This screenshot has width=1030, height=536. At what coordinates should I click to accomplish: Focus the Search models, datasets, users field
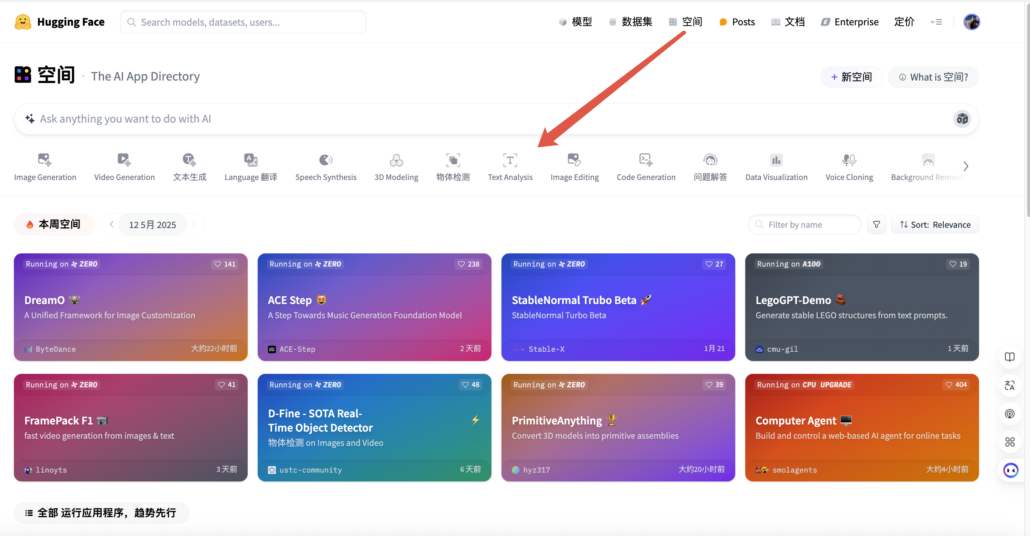[x=243, y=22]
